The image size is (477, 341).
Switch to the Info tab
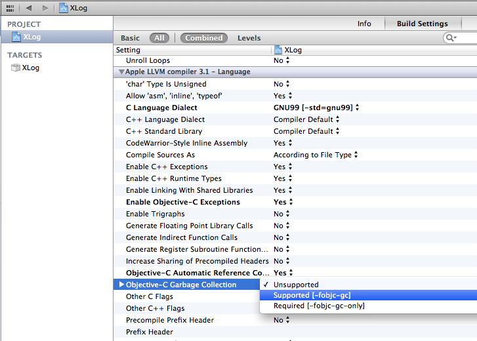pyautogui.click(x=364, y=24)
